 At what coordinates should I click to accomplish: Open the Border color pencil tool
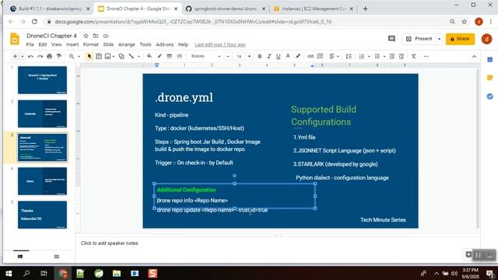pos(160,57)
